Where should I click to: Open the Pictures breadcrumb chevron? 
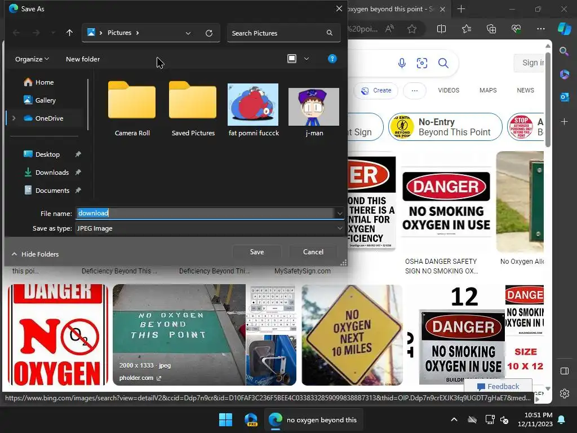[137, 33]
